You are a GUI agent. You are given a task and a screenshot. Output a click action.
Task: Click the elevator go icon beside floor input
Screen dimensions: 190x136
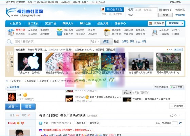pyautogui.click(x=180, y=123)
